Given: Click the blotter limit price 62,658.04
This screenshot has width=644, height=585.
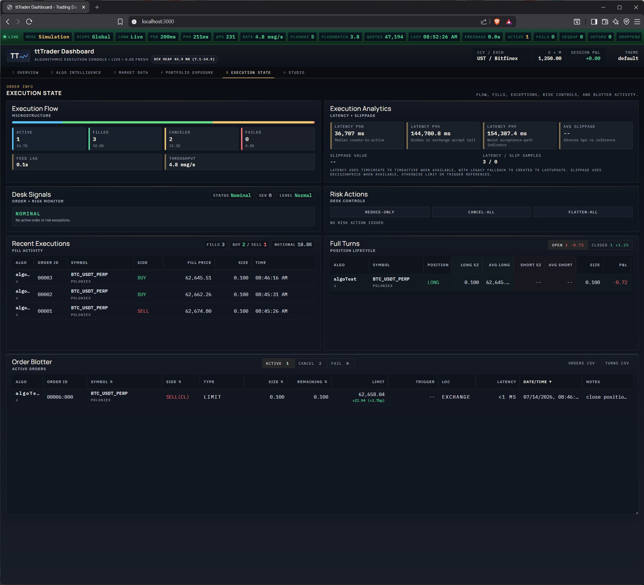Looking at the screenshot, I should [371, 394].
